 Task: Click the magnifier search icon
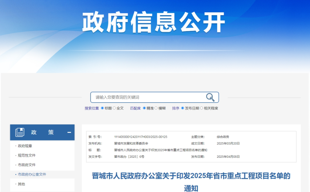pos(210,97)
